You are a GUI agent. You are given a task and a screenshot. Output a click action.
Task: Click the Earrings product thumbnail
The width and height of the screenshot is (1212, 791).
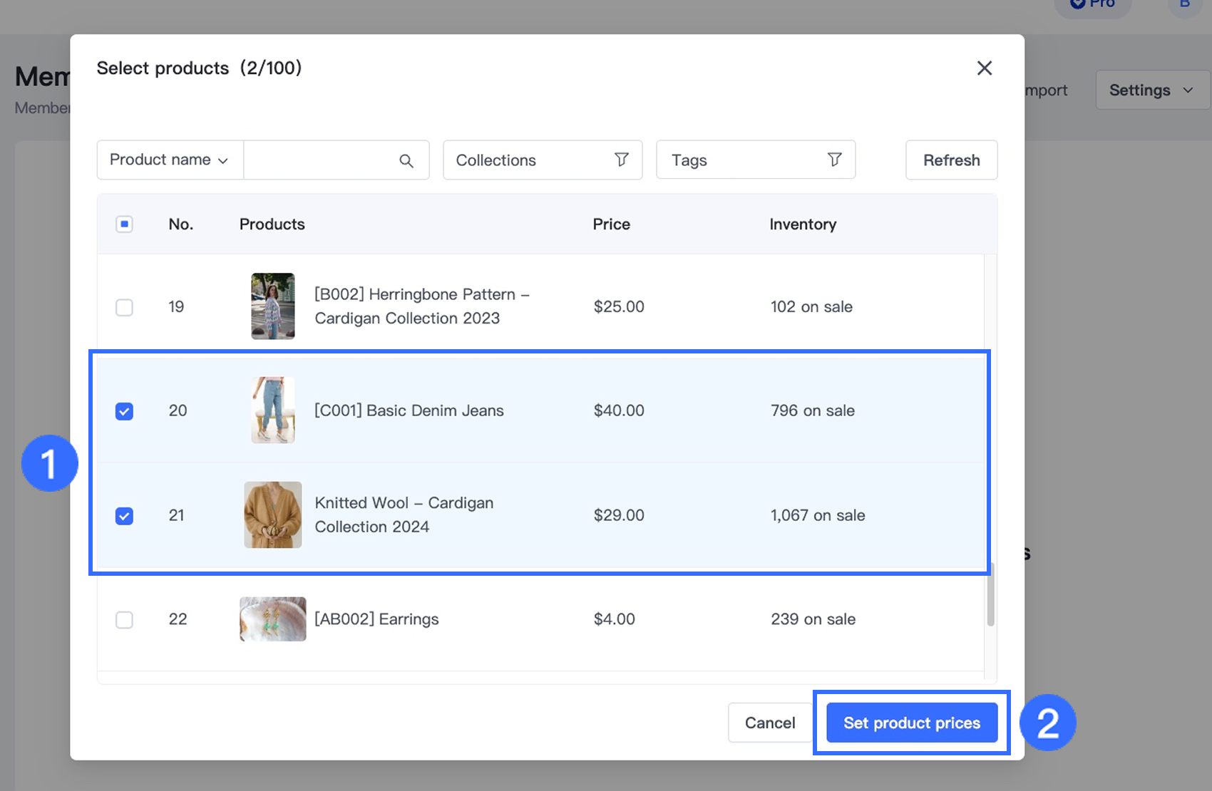[x=272, y=619]
